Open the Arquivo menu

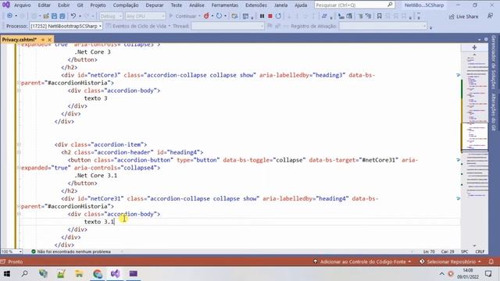click(x=23, y=5)
